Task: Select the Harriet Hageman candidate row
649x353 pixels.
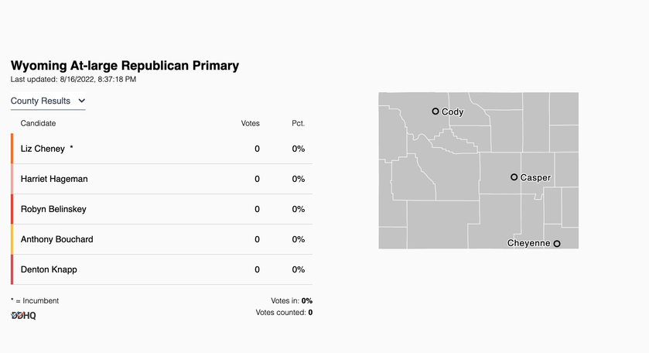Action: [x=162, y=179]
